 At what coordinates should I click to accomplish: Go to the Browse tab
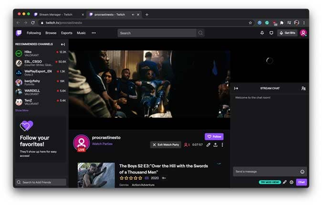[x=51, y=33]
